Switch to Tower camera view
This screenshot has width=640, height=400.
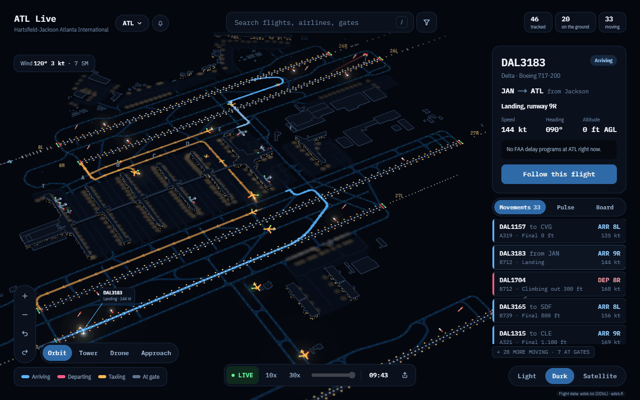click(x=88, y=353)
